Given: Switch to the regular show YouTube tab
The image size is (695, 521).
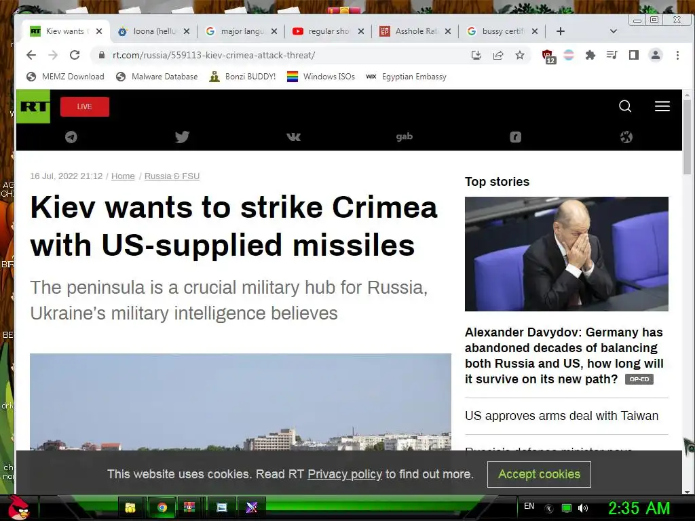Looking at the screenshot, I should [x=328, y=31].
